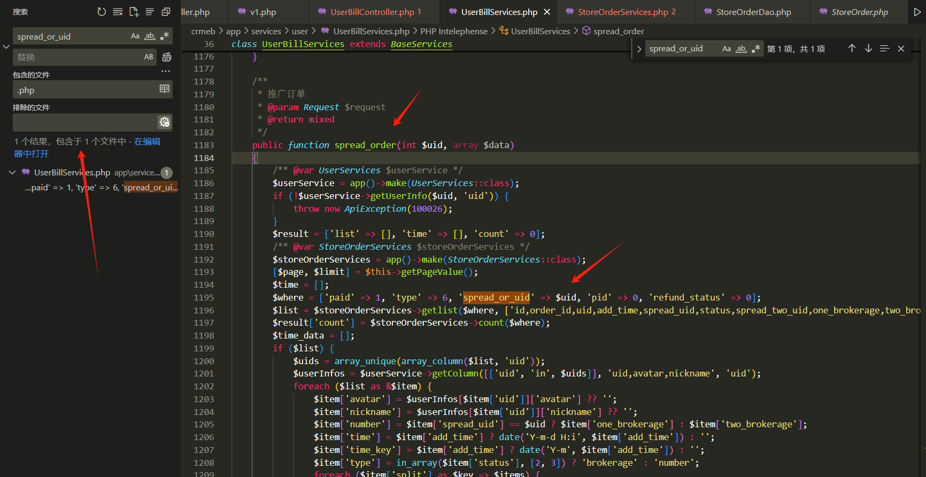Collapse all search results icon
926x477 pixels.
pos(166,12)
